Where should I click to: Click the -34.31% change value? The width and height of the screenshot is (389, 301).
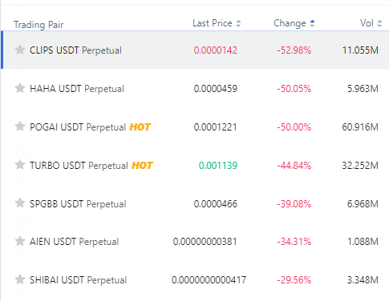294,242
